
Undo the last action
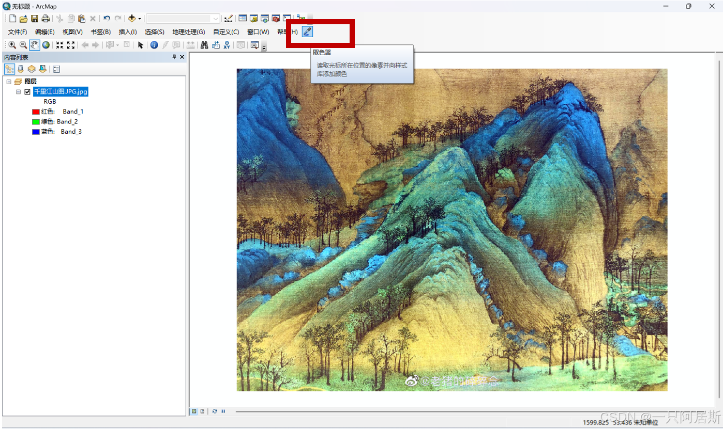click(x=107, y=19)
